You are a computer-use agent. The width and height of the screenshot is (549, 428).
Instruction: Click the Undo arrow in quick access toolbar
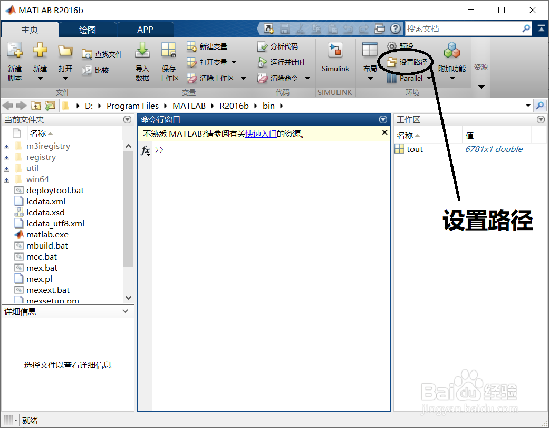(x=348, y=28)
